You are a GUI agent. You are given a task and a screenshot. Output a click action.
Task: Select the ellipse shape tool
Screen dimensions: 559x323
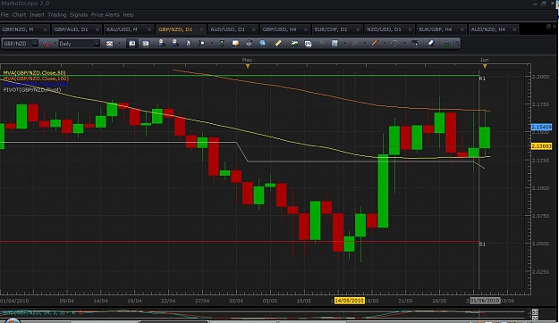394,43
